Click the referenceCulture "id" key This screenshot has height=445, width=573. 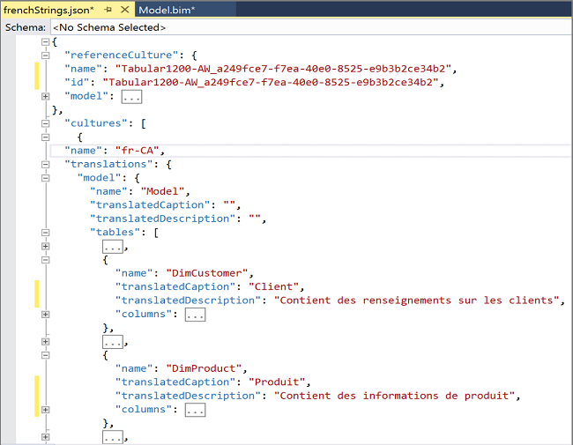(77, 83)
